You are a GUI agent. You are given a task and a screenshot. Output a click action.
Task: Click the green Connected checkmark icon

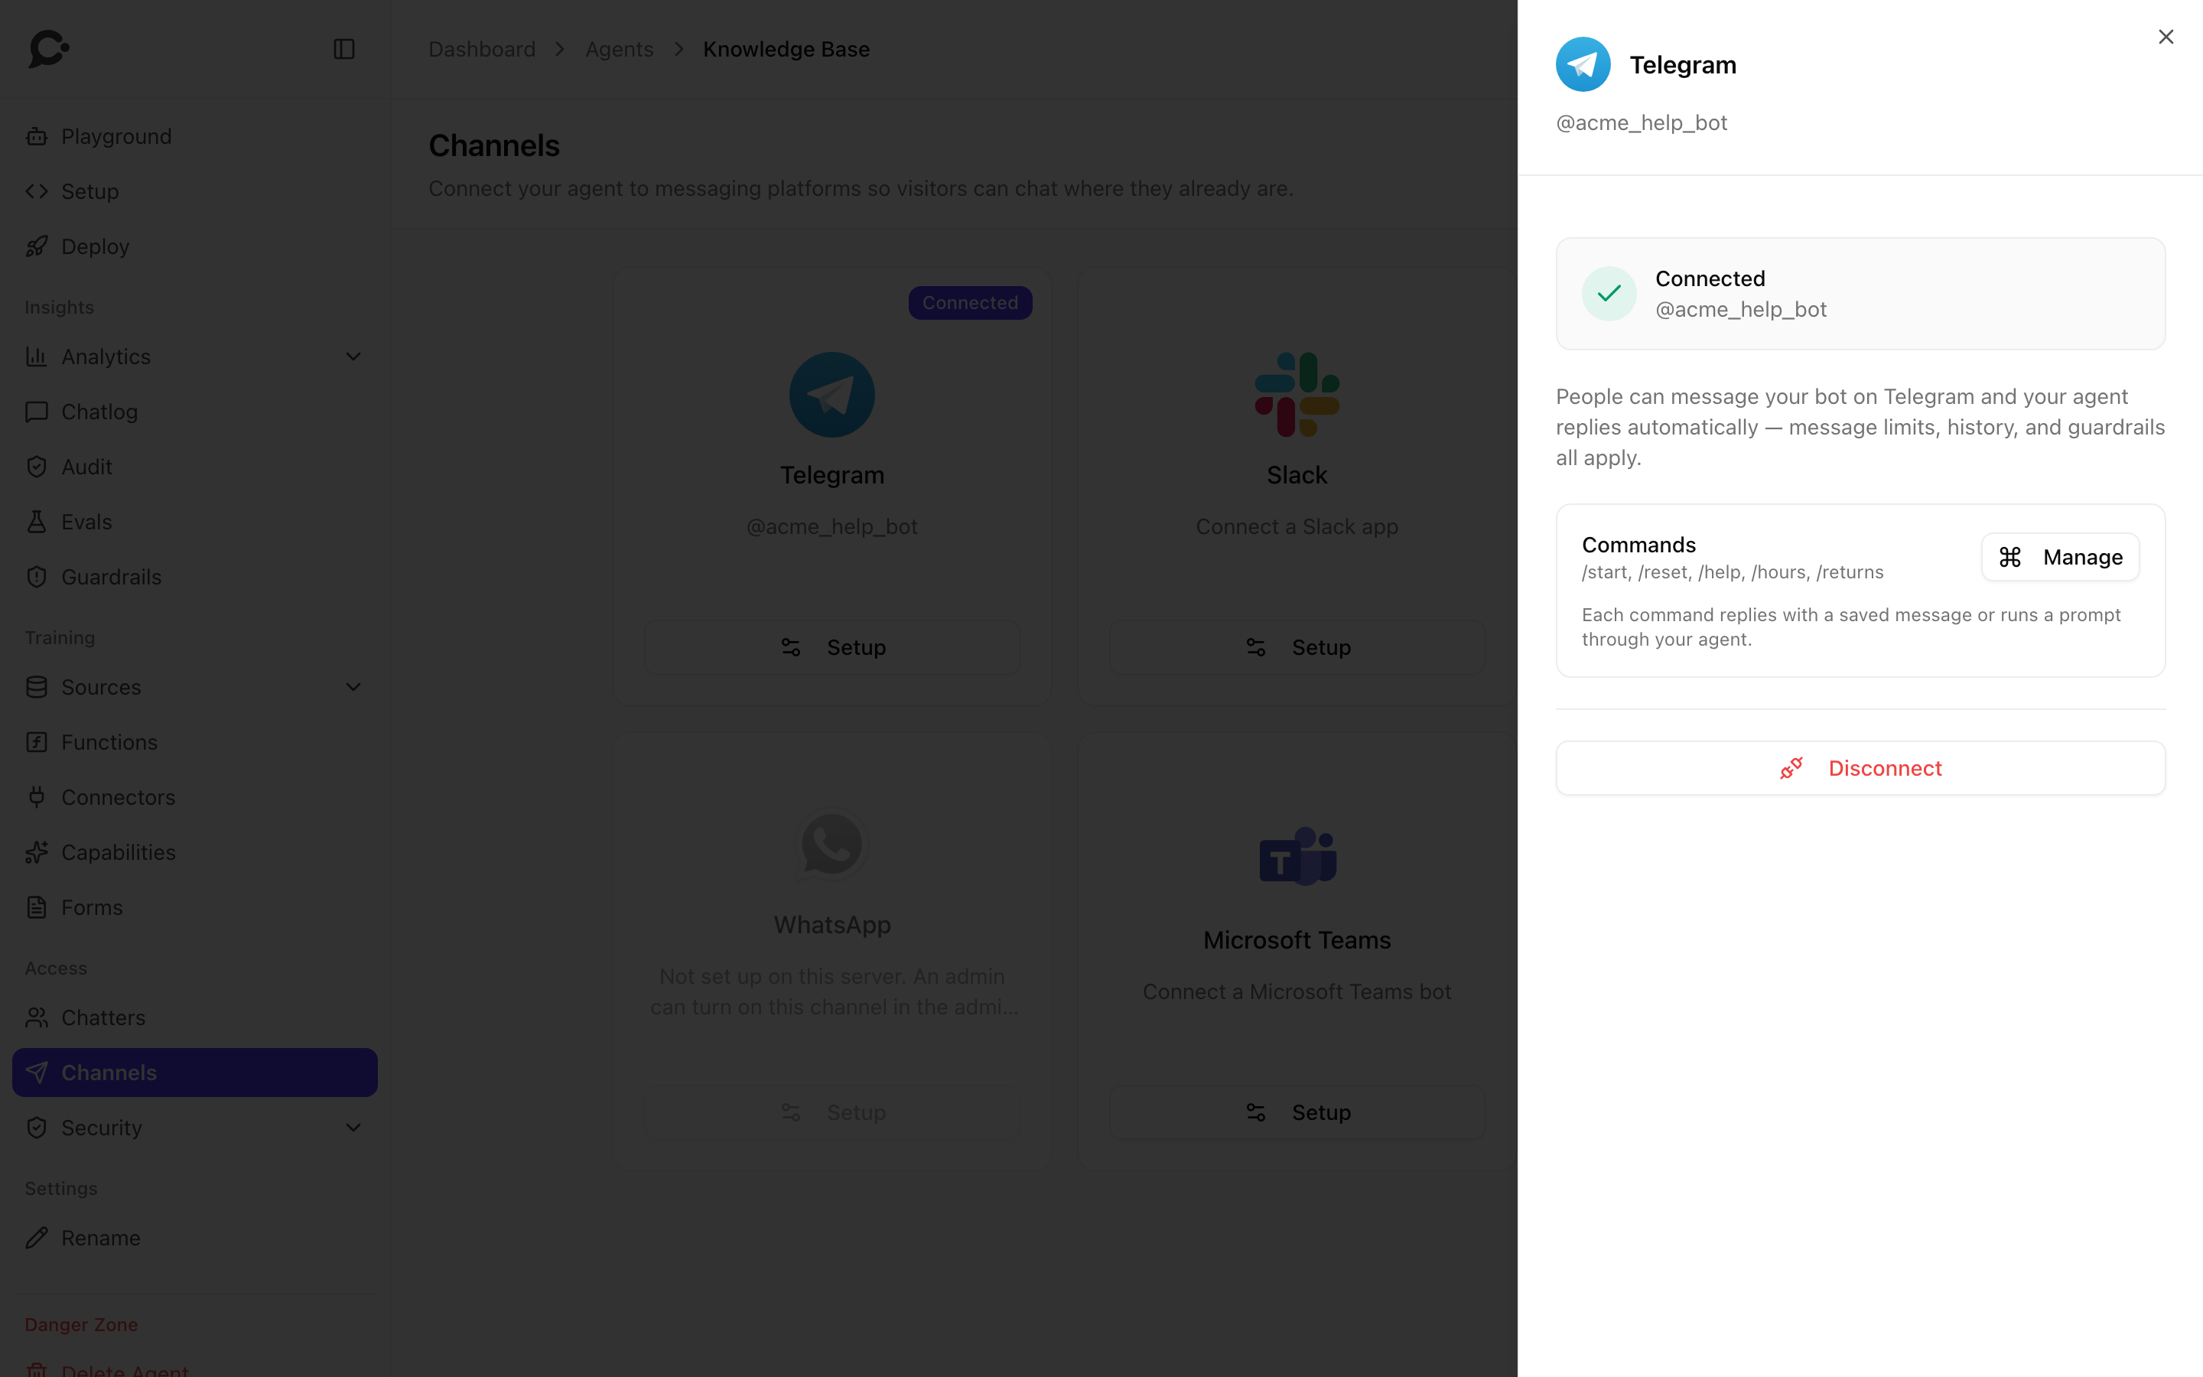coord(1609,293)
